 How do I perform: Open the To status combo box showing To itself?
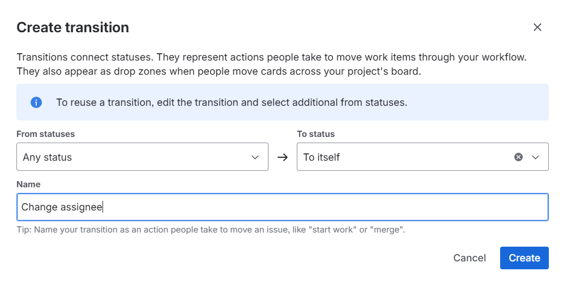click(423, 157)
